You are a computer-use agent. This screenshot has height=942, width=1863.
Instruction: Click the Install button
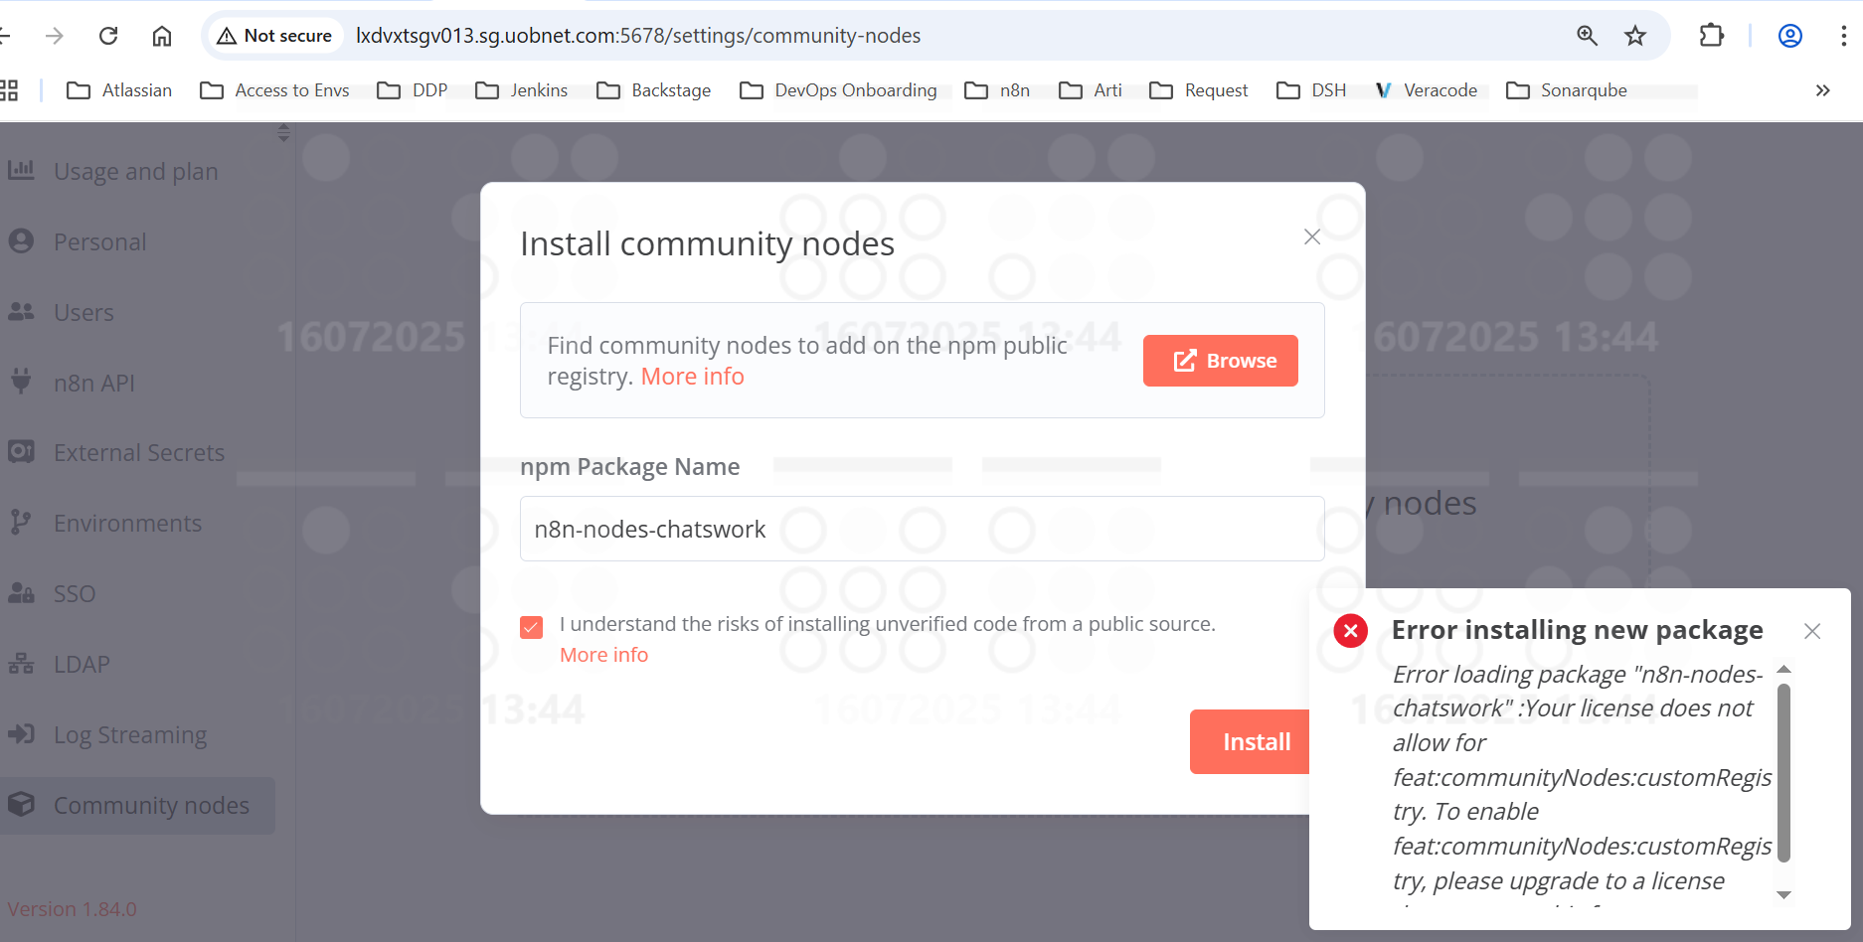pyautogui.click(x=1250, y=741)
